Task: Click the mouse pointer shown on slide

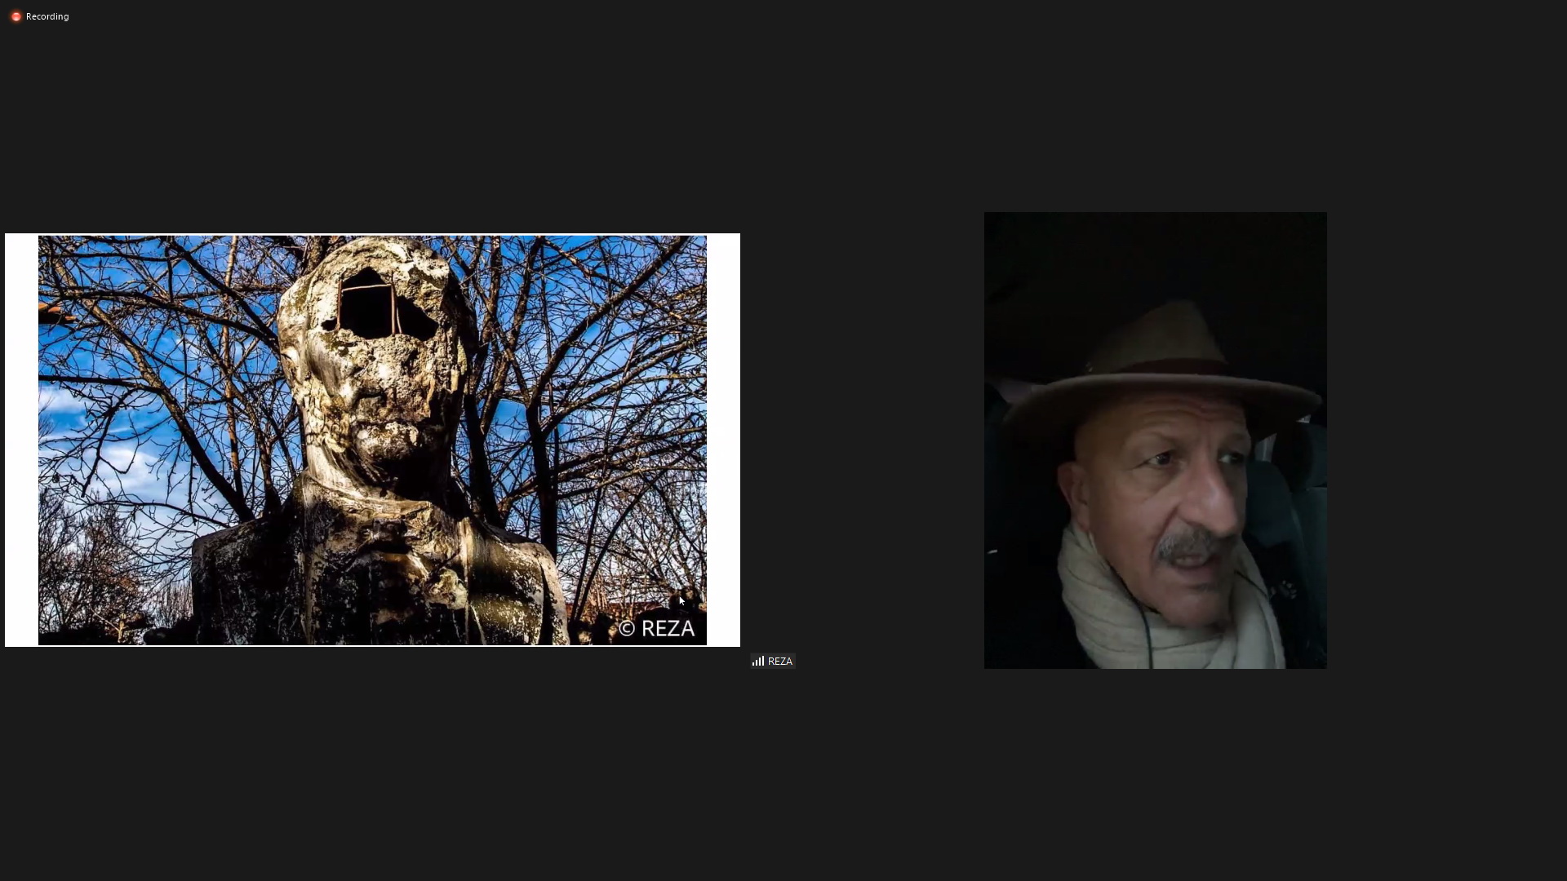Action: [681, 600]
